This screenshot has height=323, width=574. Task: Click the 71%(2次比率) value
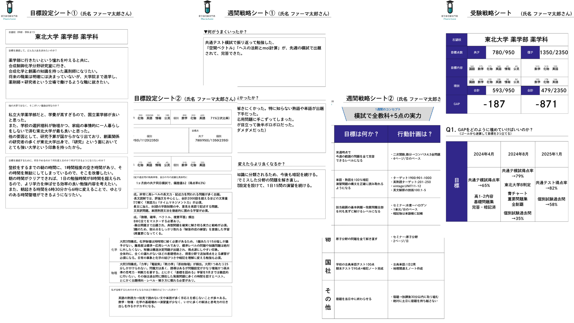click(220, 118)
